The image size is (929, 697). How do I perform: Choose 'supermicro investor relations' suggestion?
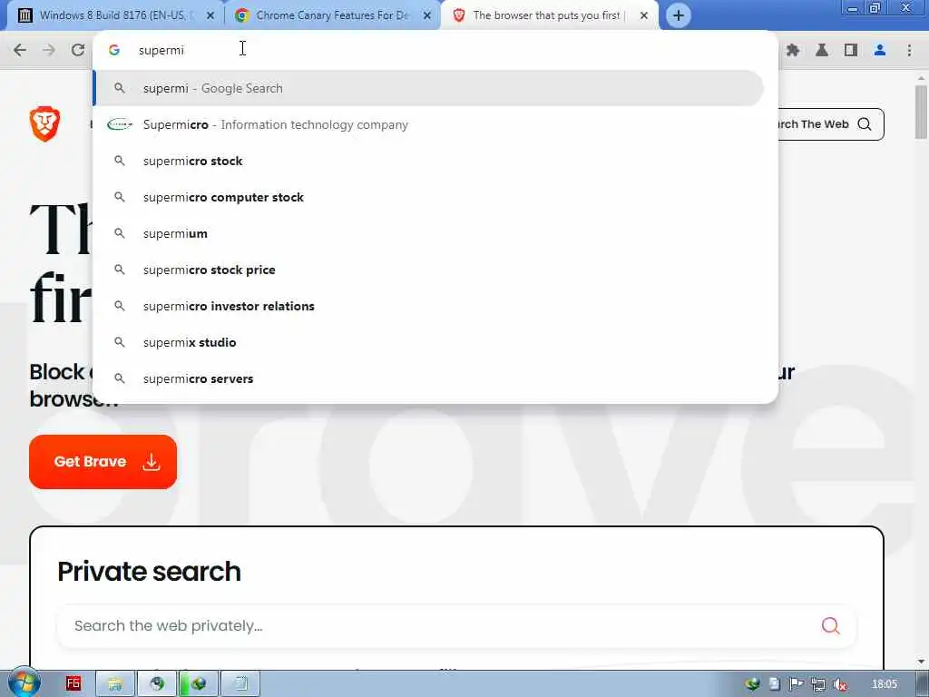click(428, 306)
